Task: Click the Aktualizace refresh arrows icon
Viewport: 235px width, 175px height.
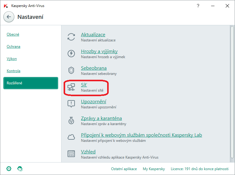Action: [x=71, y=37]
